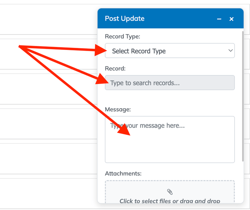Click the Post Update header title
250x210 pixels.
tap(125, 19)
